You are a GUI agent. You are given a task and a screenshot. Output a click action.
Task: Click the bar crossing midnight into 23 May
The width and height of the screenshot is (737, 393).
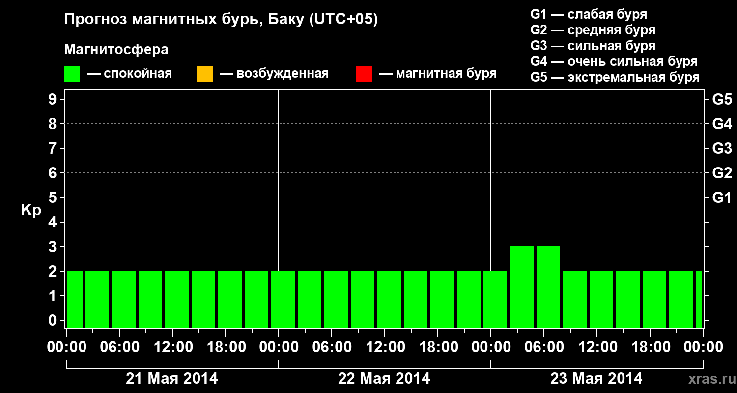(495, 299)
